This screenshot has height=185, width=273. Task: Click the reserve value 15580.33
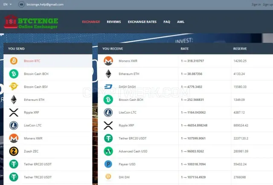point(240,87)
